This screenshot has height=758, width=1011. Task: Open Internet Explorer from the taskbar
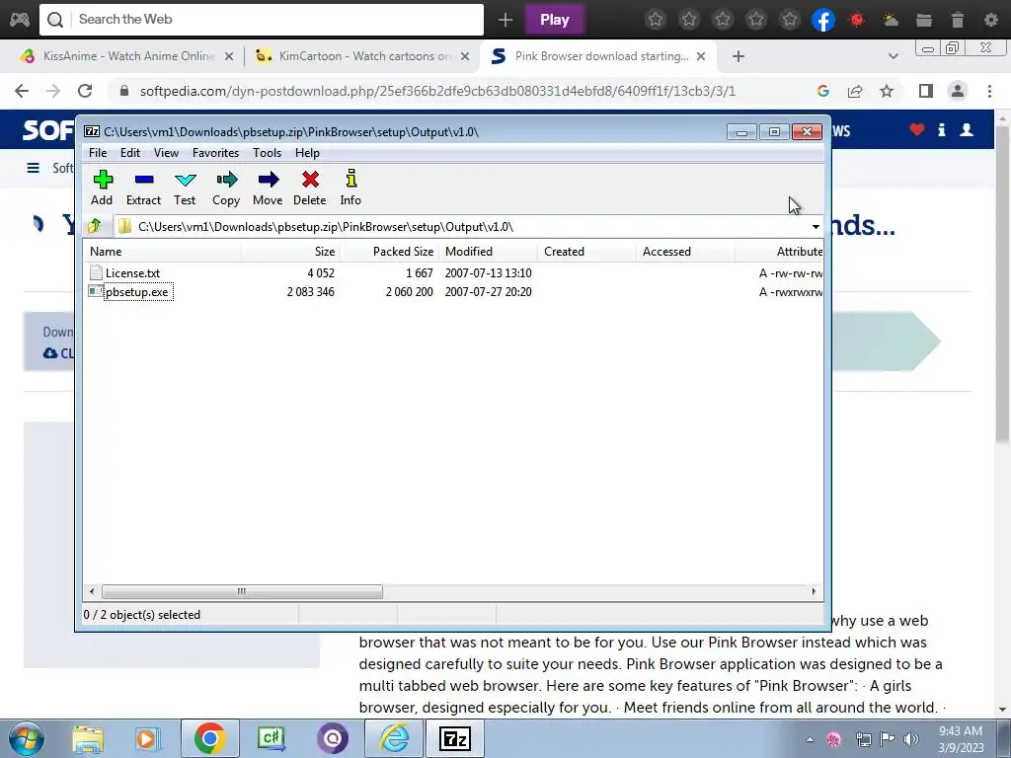[394, 738]
